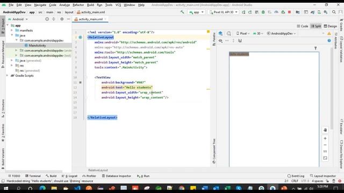Click the green Debug app bug icon
The image size is (344, 193).
[263, 12]
